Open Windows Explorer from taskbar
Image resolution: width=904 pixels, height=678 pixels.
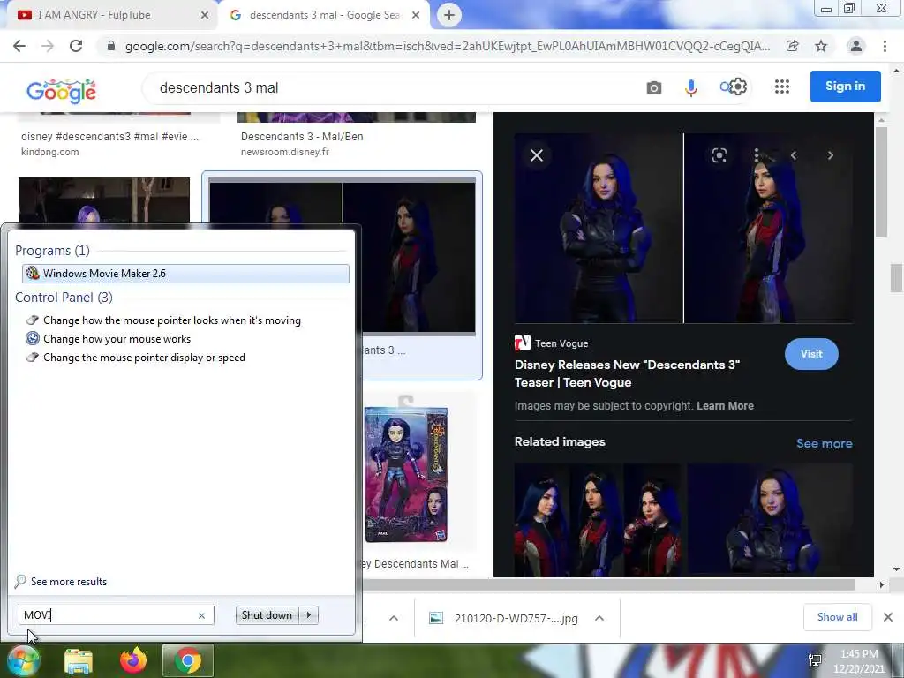(79, 661)
